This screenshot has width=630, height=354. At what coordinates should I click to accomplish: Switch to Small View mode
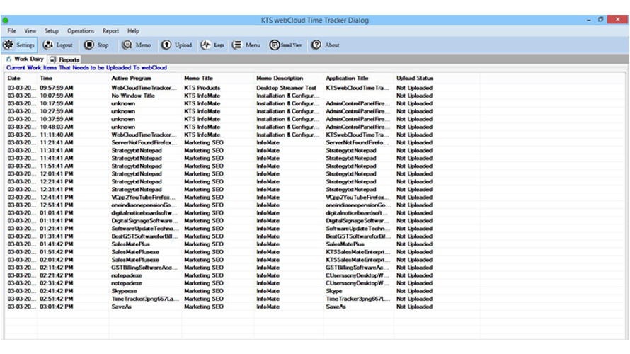pos(285,45)
